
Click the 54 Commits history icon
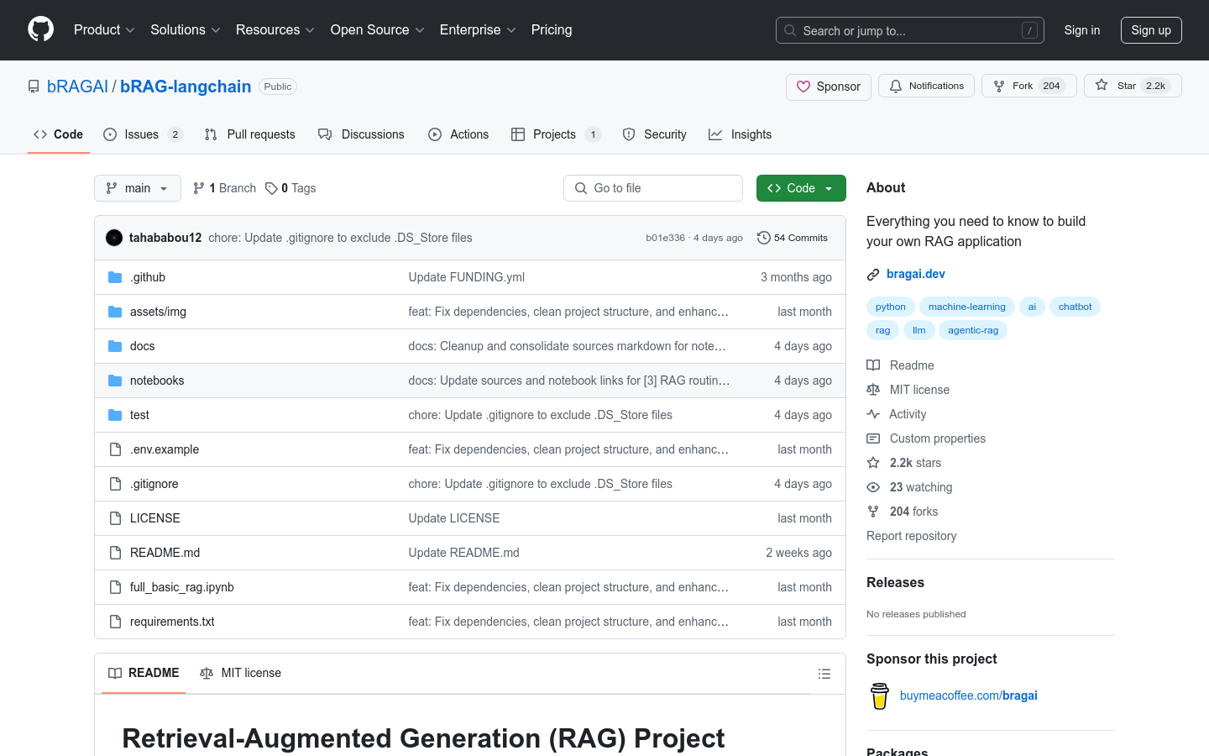click(x=763, y=238)
